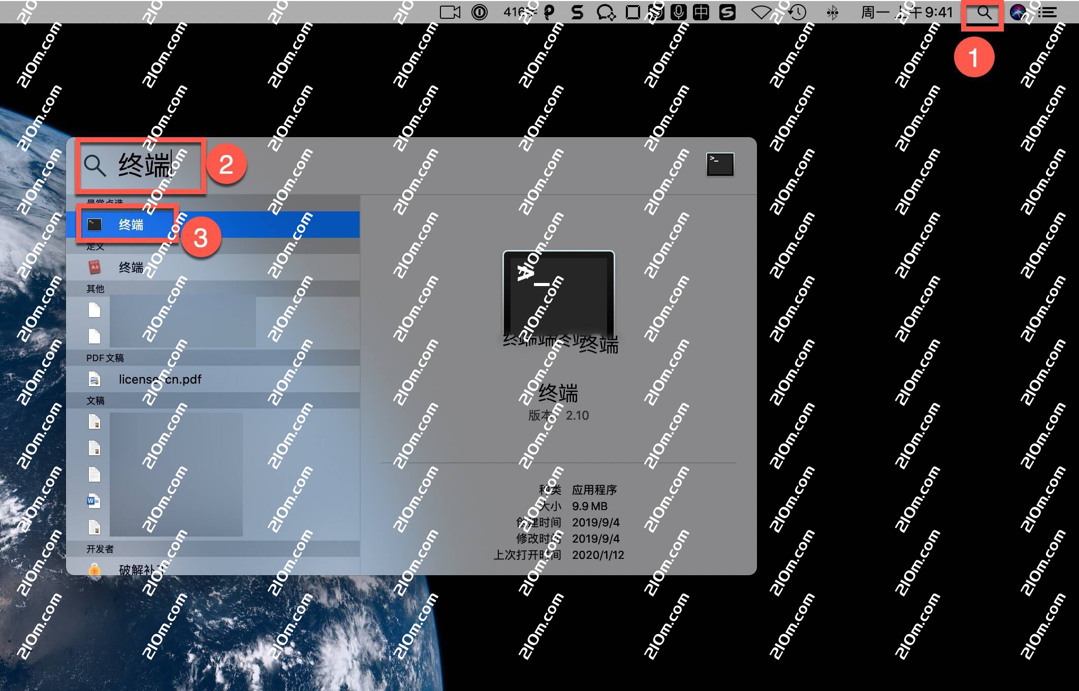Image resolution: width=1079 pixels, height=691 pixels.
Task: Click the Wi-Fi status icon
Action: [x=761, y=13]
